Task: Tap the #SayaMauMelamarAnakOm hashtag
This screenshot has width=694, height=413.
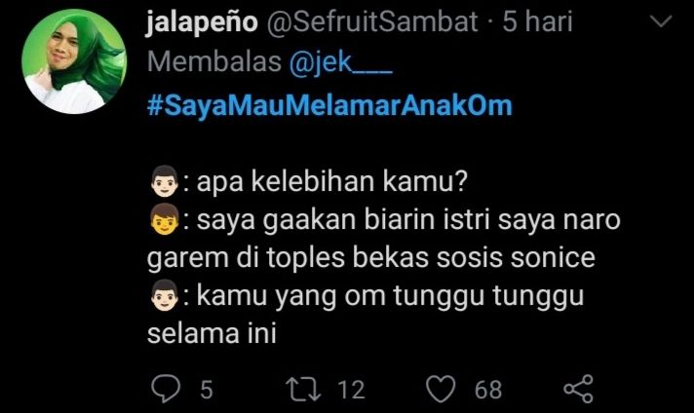Action: (x=329, y=102)
